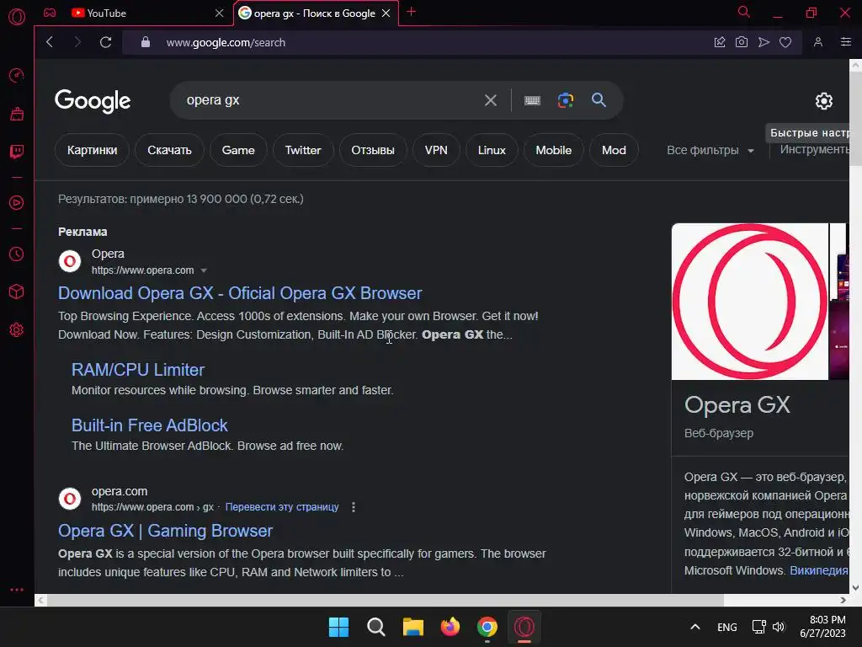Open the Opera GX main menu logo
This screenshot has width=862, height=647.
[17, 17]
